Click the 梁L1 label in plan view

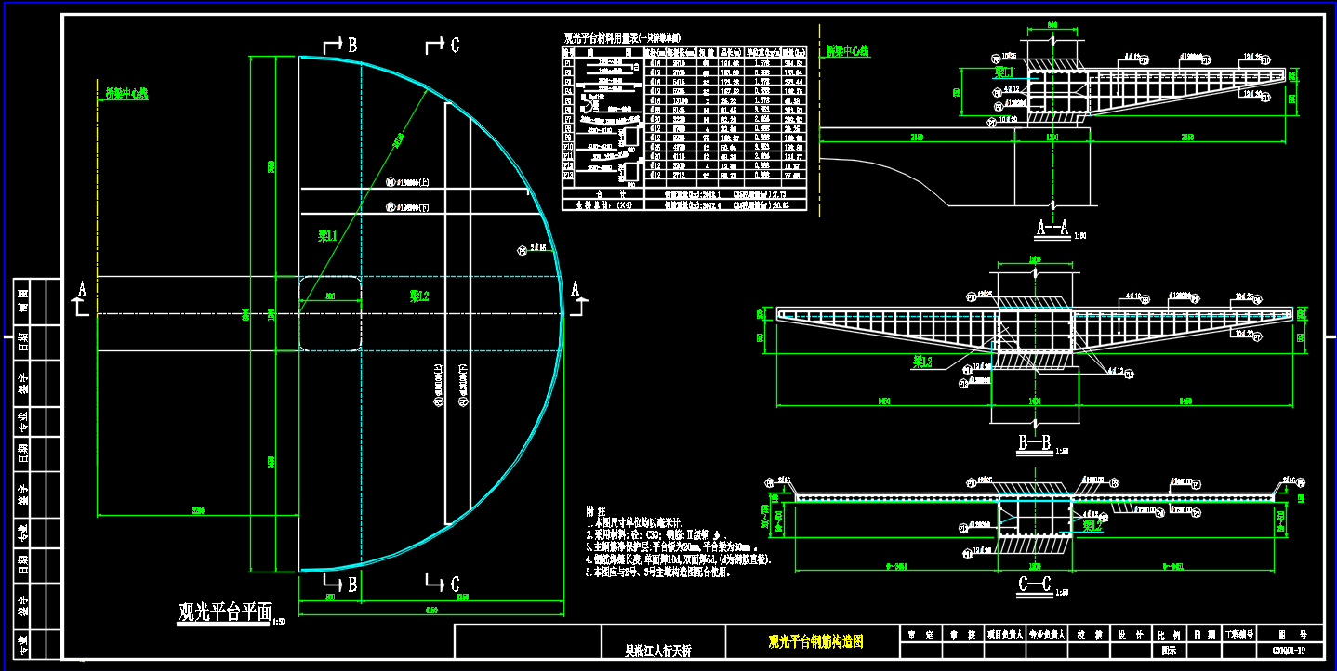tap(327, 237)
